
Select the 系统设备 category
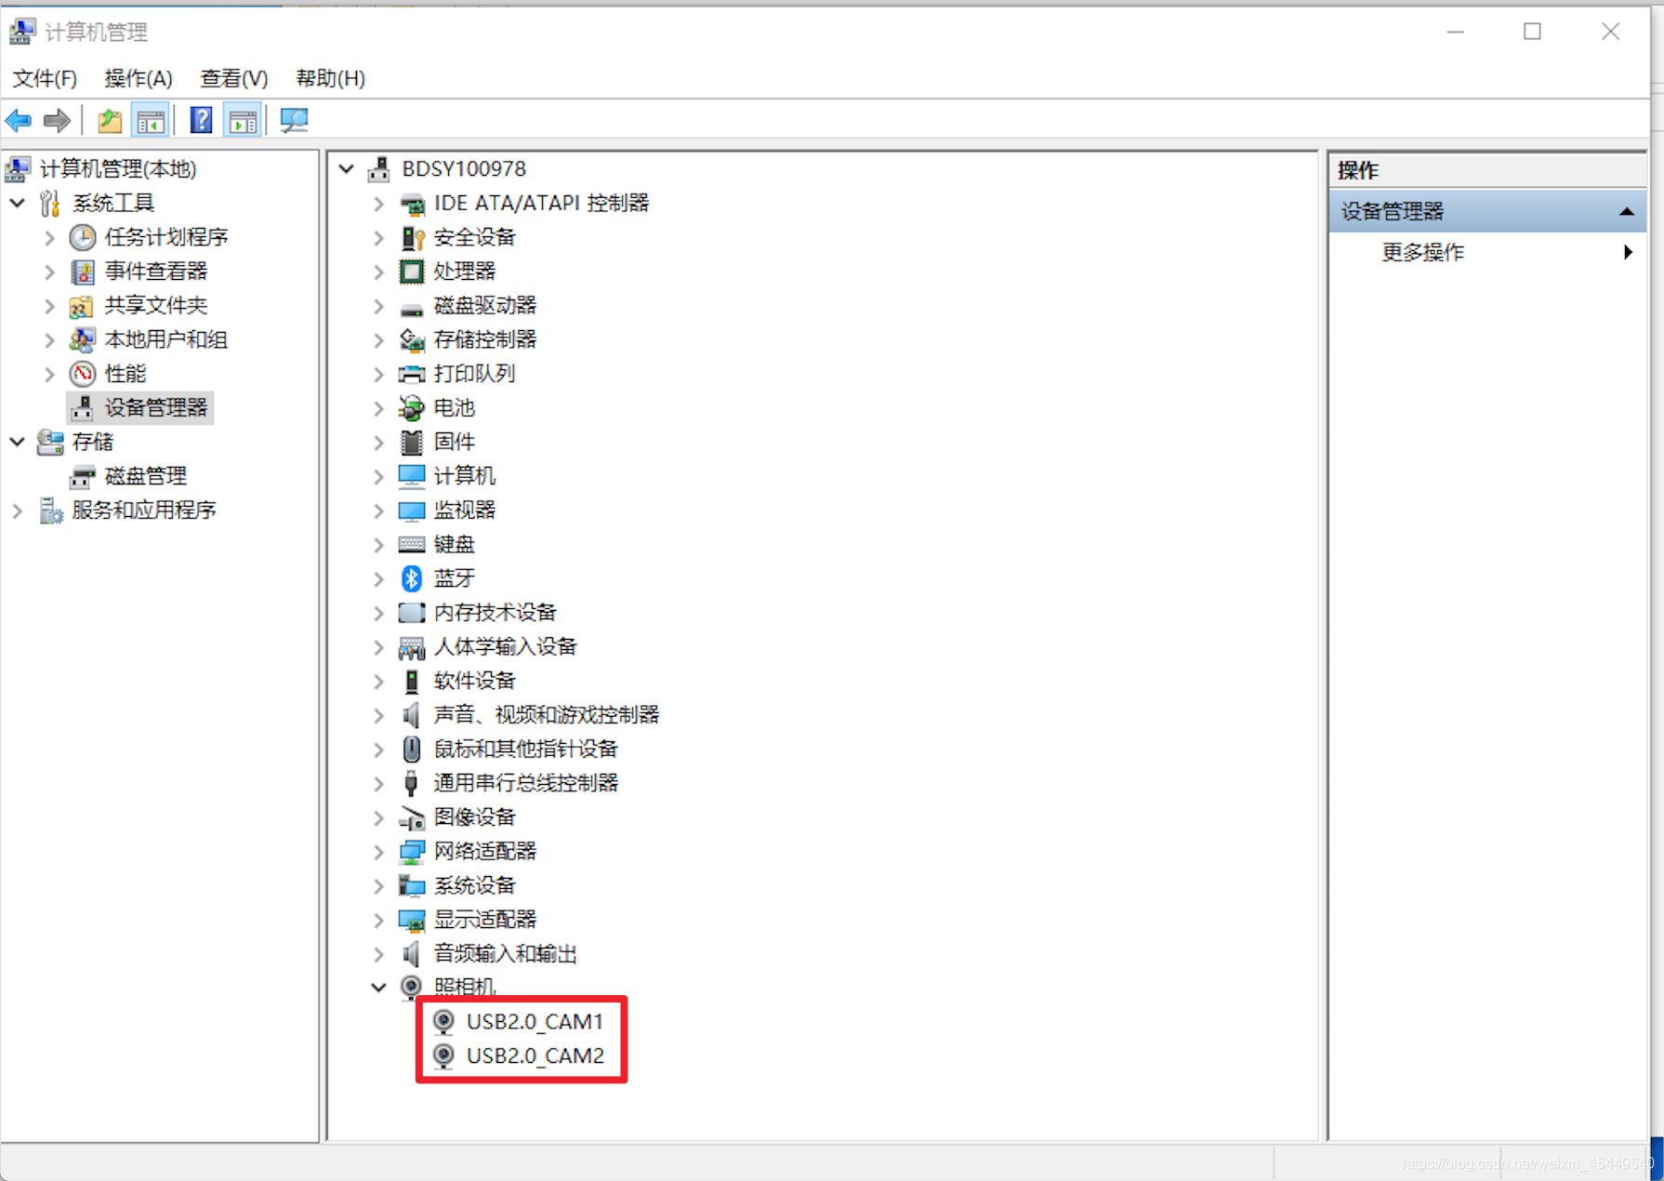(475, 885)
